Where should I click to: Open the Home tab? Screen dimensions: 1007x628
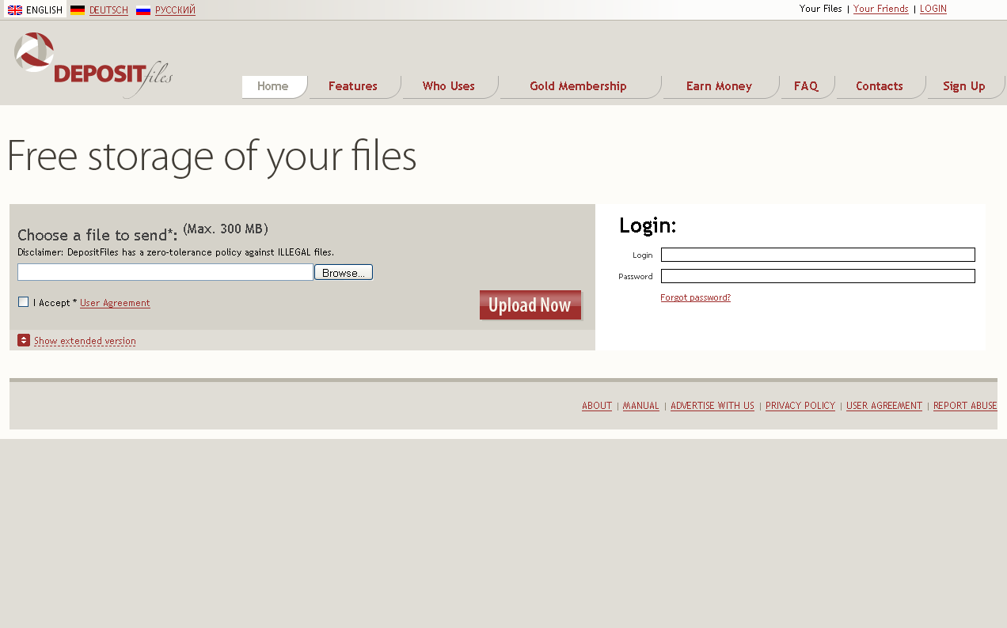tap(273, 86)
